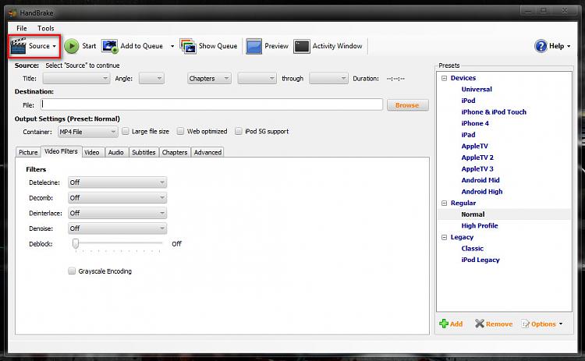Image resolution: width=585 pixels, height=361 pixels.
Task: Select iPhone & iPod Touch preset
Action: pos(494,111)
